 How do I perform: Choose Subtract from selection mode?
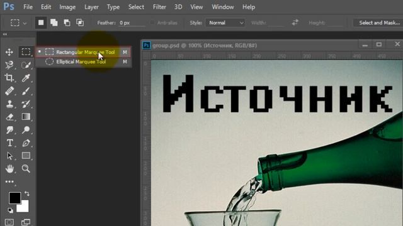coord(67,23)
